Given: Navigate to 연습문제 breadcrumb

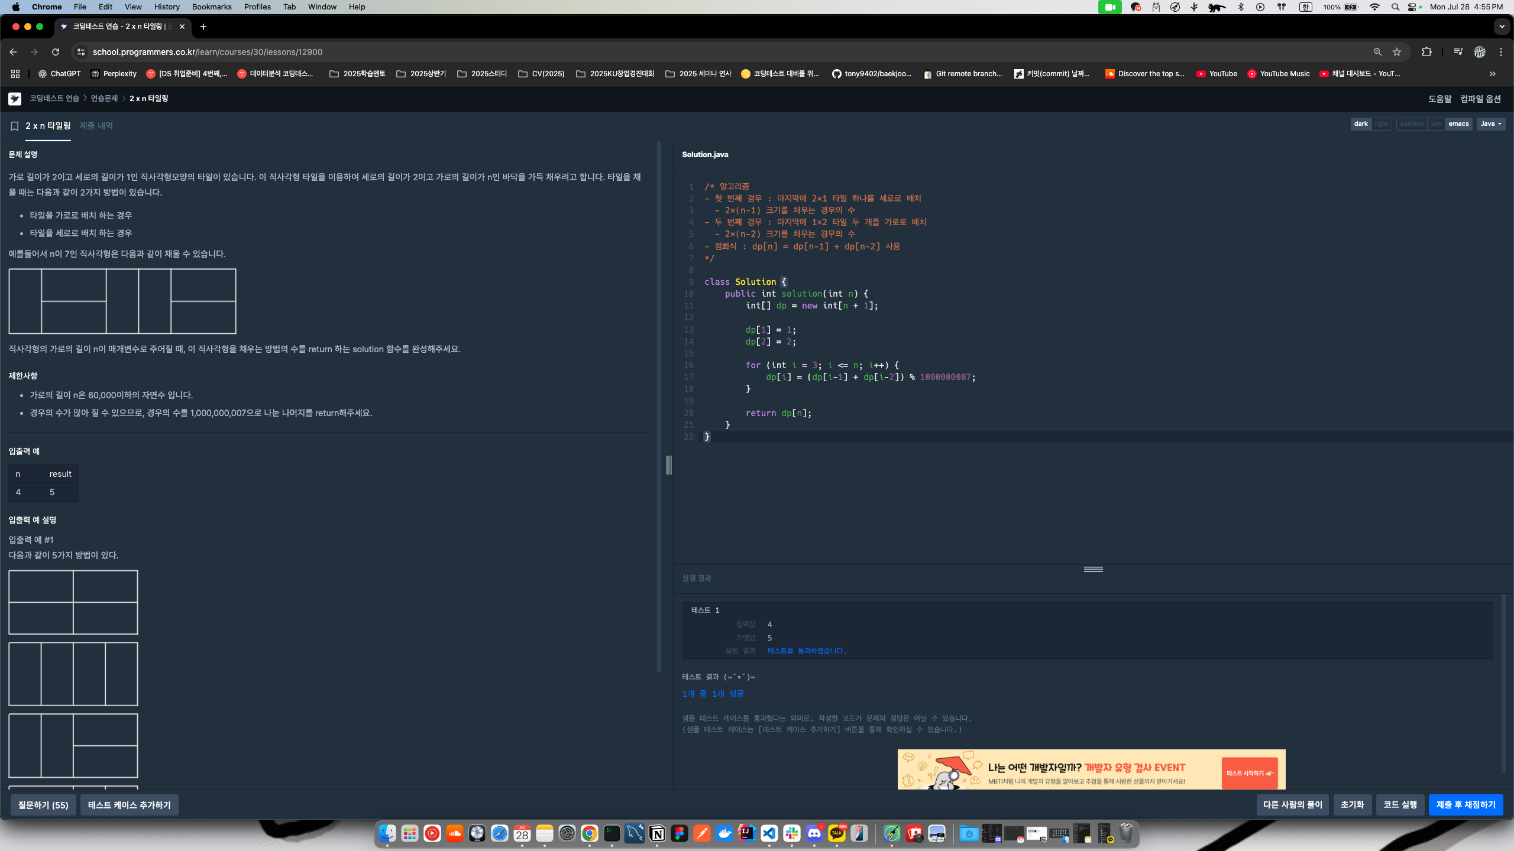Looking at the screenshot, I should pyautogui.click(x=105, y=99).
